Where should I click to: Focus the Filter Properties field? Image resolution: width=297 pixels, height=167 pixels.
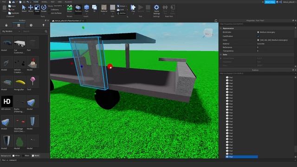(257, 24)
